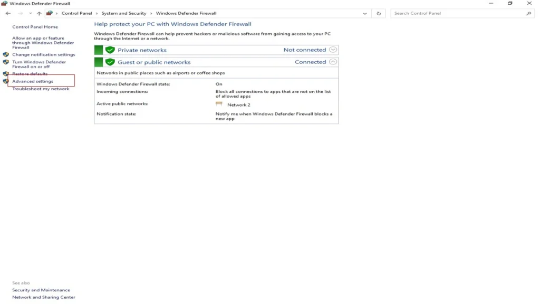Restore down the Firewall window

click(510, 4)
